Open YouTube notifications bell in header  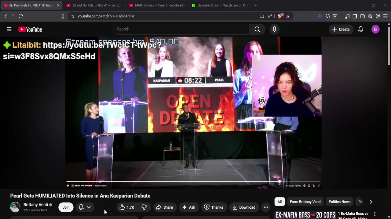[x=360, y=29]
